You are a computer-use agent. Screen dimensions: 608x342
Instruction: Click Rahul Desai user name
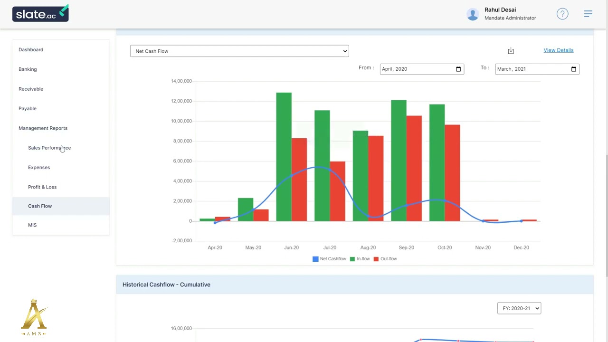tap(500, 9)
